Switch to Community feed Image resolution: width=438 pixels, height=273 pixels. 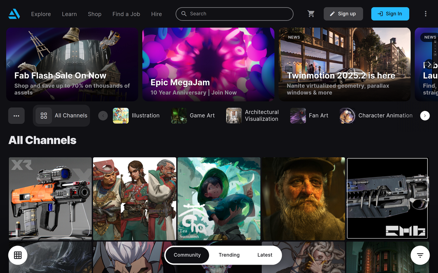coord(187,255)
